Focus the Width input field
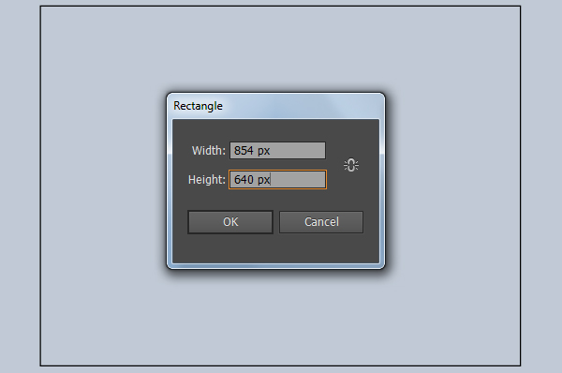This screenshot has width=562, height=373. [278, 151]
